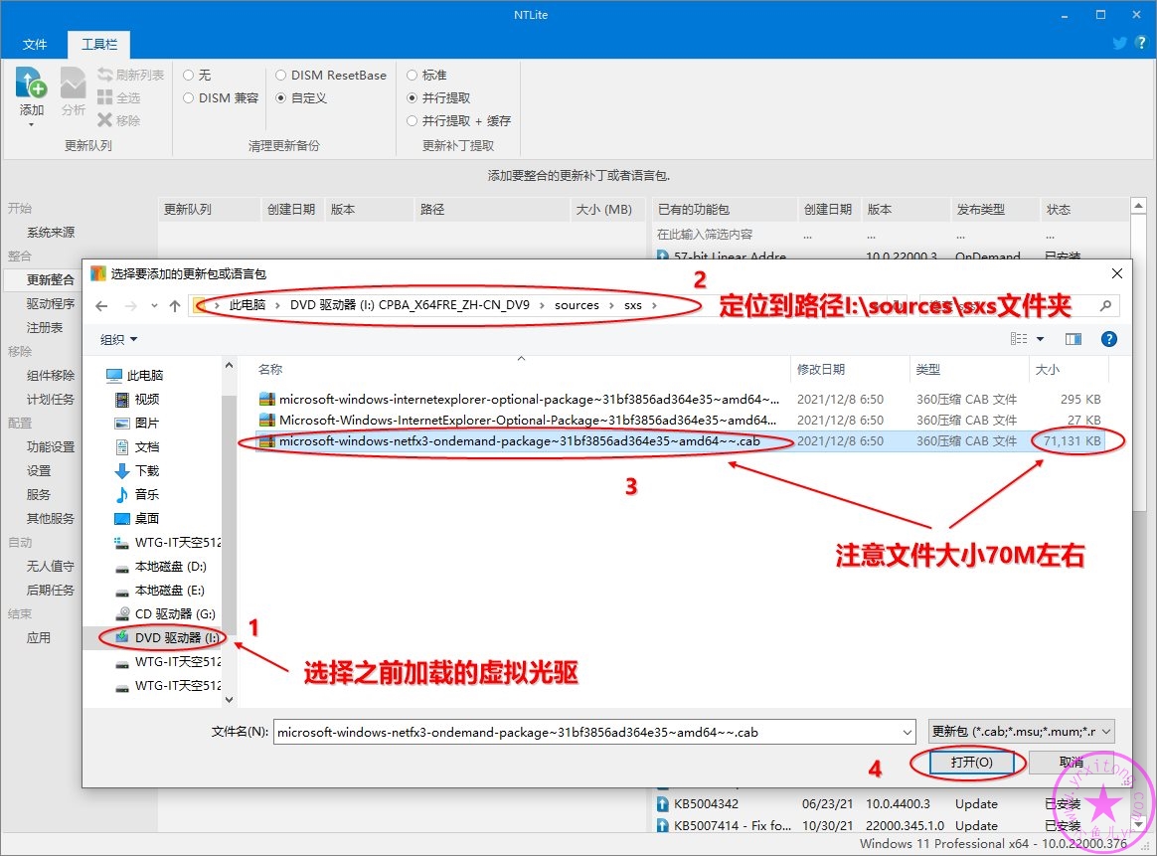
Task: Select the DISM 兼容 radio option
Action: (x=221, y=97)
